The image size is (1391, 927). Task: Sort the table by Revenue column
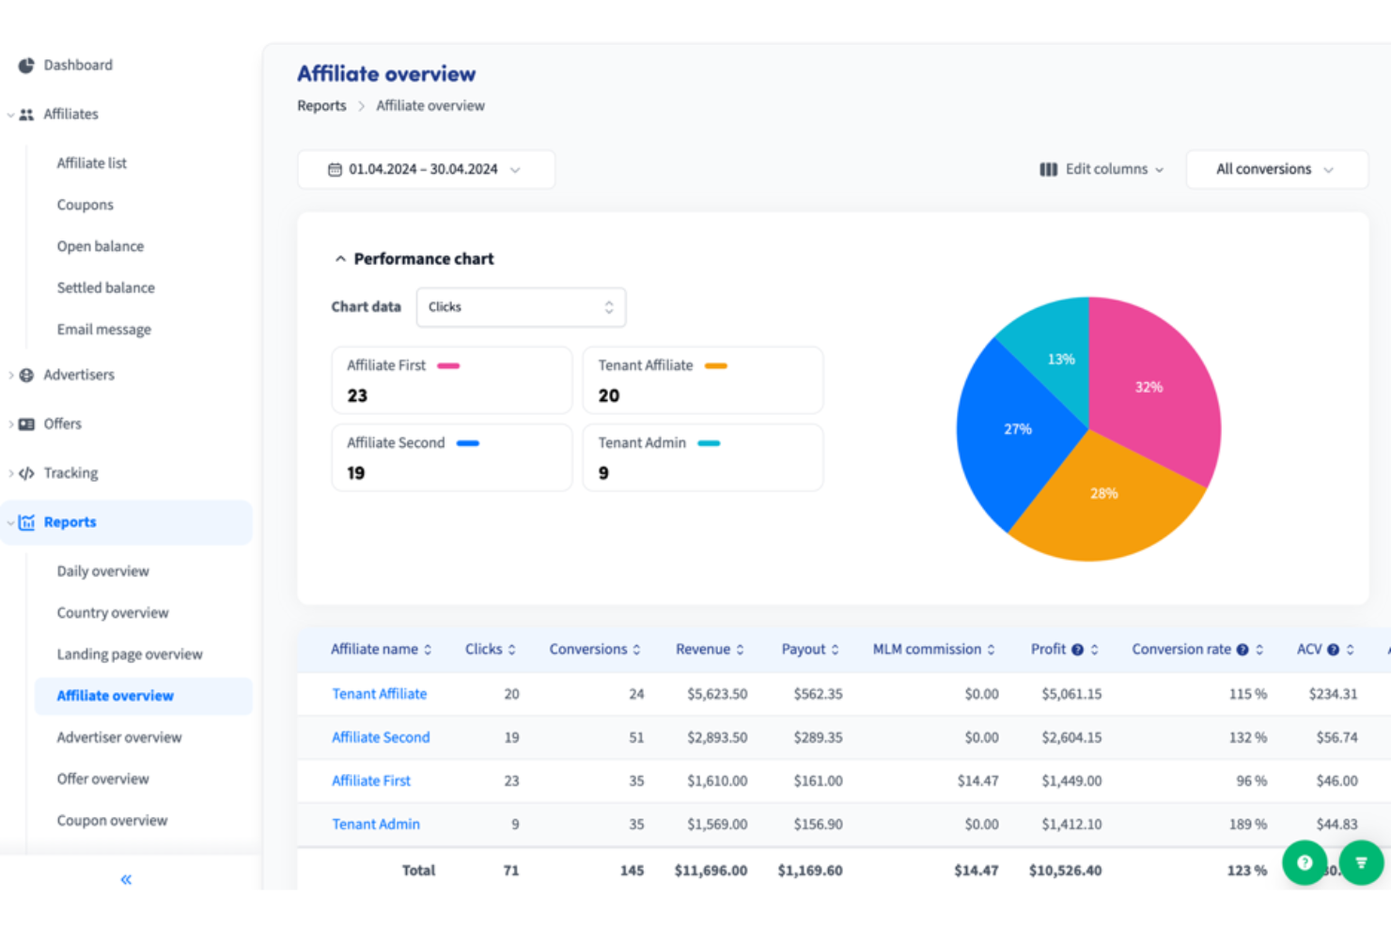click(x=710, y=648)
